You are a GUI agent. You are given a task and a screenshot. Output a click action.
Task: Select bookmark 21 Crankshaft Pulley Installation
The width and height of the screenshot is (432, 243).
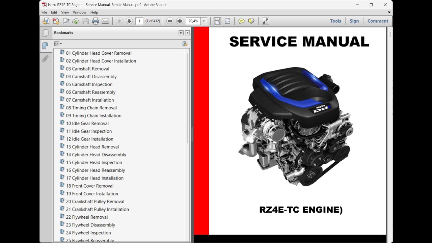(97, 209)
